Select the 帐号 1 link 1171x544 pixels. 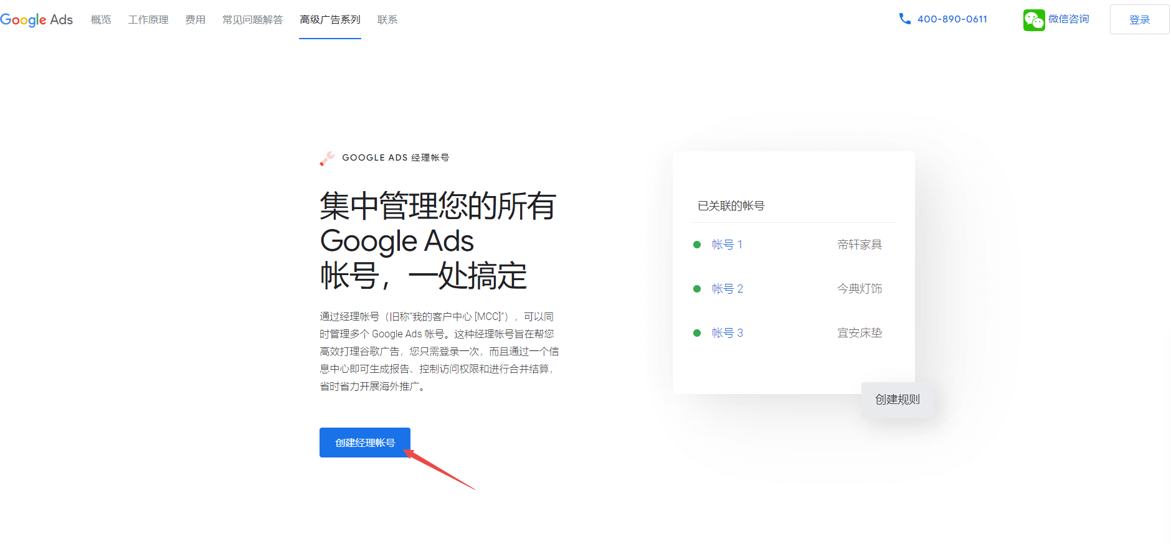727,245
